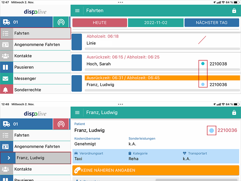
Task: Open hamburger menu beside the Fahrten title
Action: (x=77, y=11)
